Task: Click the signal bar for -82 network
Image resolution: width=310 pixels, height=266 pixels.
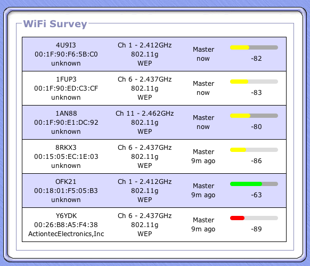Action: [x=254, y=47]
